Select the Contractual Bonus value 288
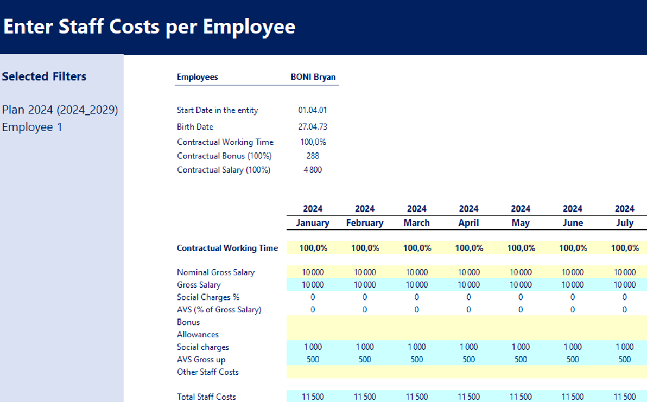This screenshot has width=647, height=402. tap(313, 156)
